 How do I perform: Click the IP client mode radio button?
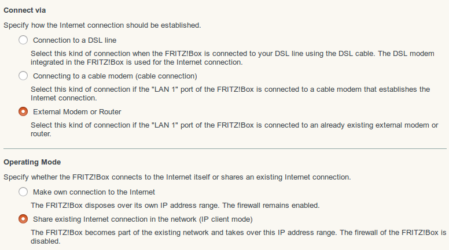tap(23, 219)
